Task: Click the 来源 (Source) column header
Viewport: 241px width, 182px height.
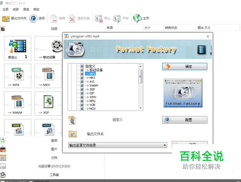Action: 124,28
